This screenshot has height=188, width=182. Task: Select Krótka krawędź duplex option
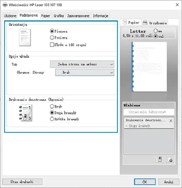[x=52, y=119]
